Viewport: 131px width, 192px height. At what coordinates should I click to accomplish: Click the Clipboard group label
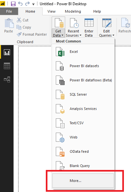tap(25, 42)
